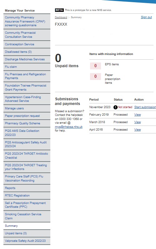Select Flu Premises and Refrigeration Payments
This screenshot has height=249, width=156.
27,76
